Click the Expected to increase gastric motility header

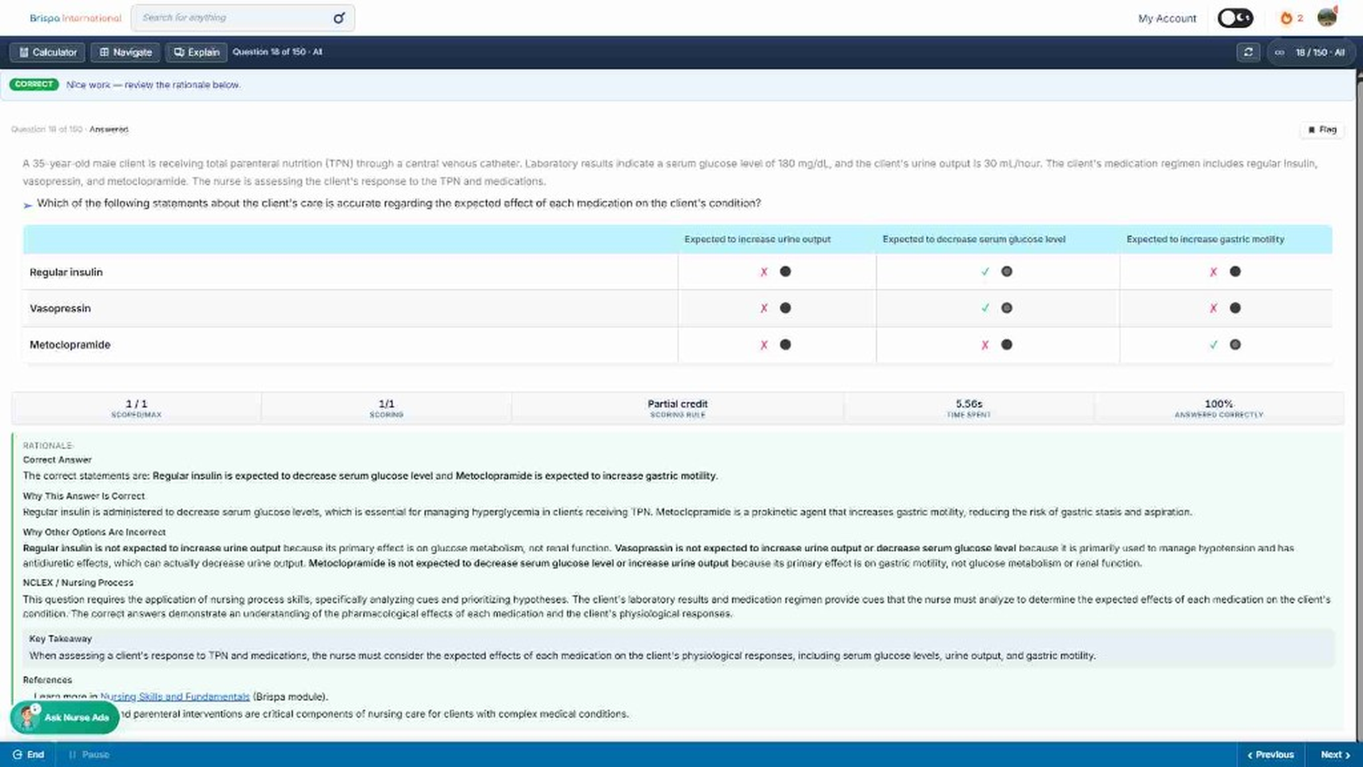pos(1205,239)
